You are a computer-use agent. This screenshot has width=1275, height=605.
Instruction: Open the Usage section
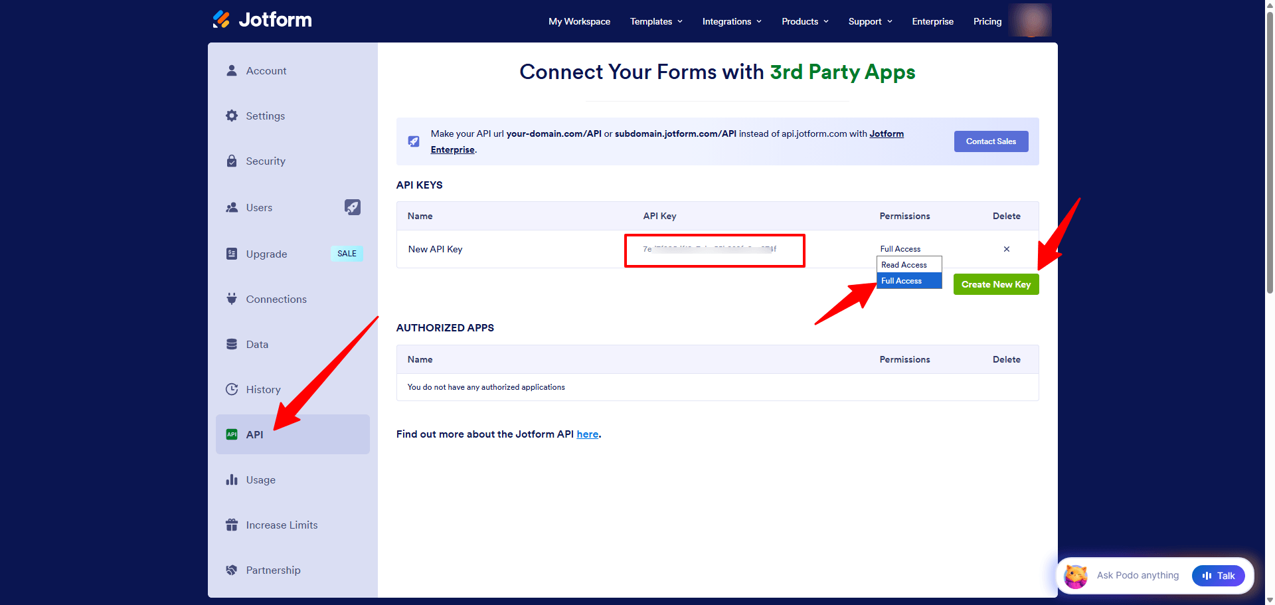[x=293, y=479]
